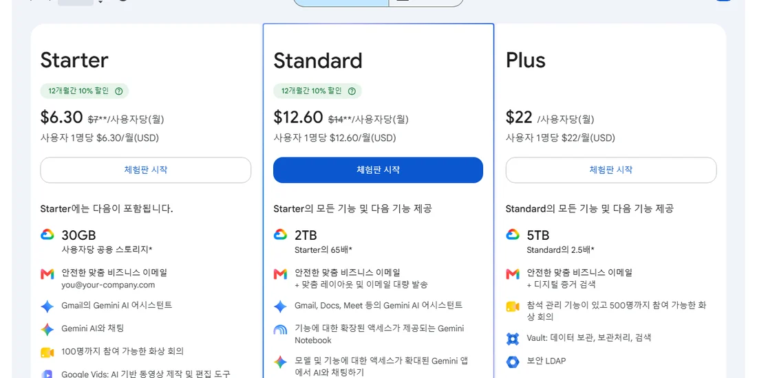The width and height of the screenshot is (757, 378).
Task: Click 사용자 1명당 $12.60/월(USD) text
Action: point(334,138)
